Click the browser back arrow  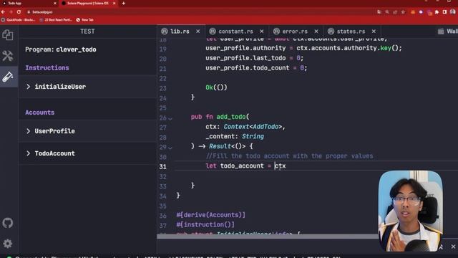pos(3,12)
